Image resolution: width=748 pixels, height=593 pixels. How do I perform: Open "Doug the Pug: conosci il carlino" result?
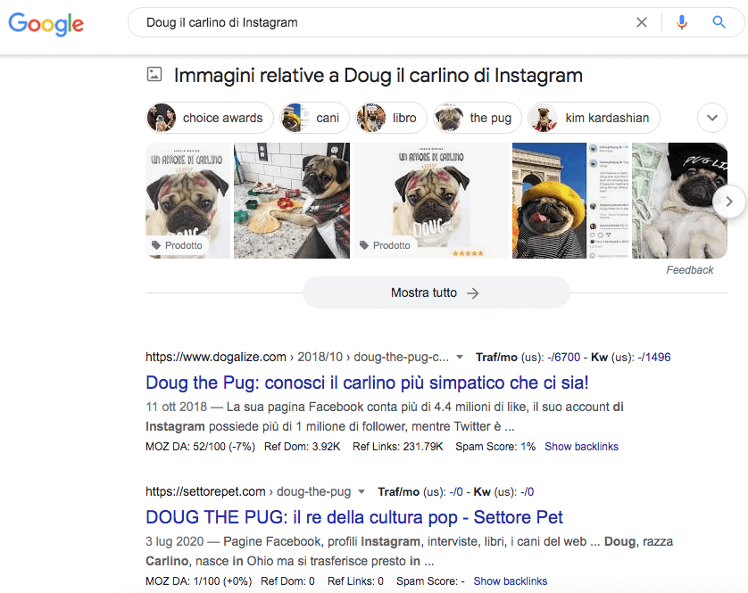click(x=367, y=383)
